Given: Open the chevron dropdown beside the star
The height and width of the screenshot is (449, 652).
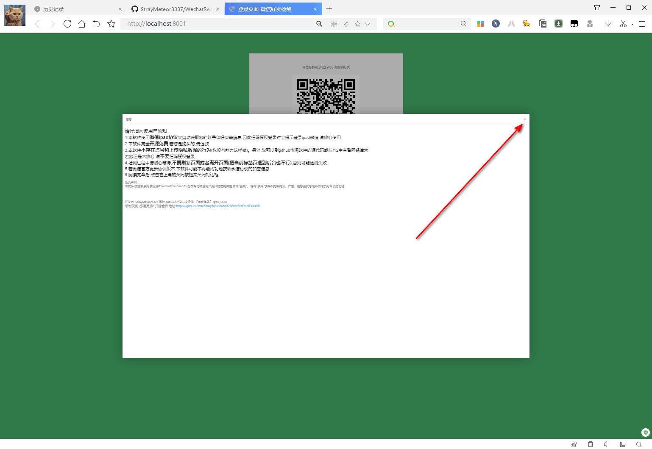Looking at the screenshot, I should click(368, 24).
